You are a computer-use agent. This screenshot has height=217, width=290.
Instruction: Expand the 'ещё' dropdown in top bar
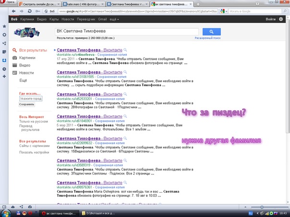click(113, 19)
